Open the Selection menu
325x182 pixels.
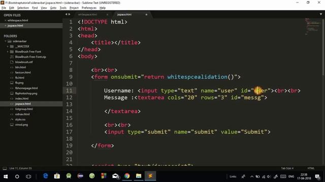(23, 8)
